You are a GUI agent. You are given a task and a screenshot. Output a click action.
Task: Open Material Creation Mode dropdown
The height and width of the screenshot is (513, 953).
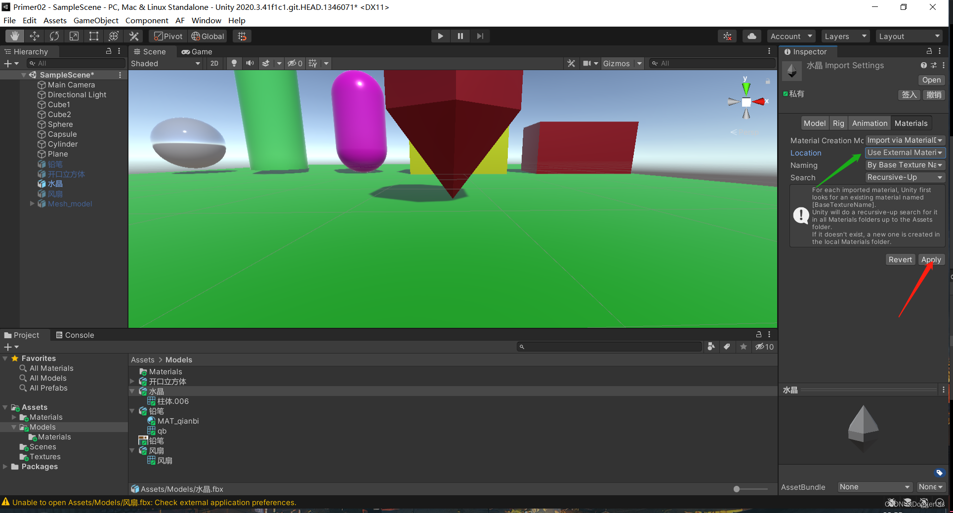pos(905,140)
